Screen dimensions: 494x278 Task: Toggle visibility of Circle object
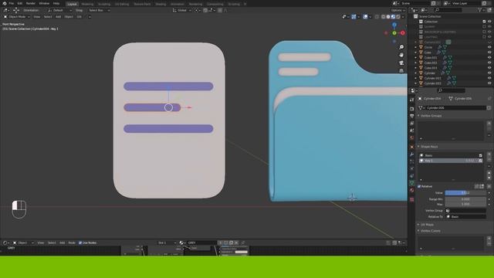[x=489, y=47]
